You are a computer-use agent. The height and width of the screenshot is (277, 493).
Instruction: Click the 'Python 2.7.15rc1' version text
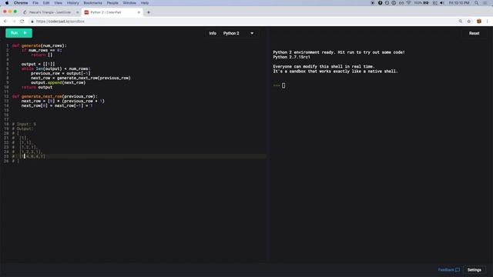click(291, 57)
